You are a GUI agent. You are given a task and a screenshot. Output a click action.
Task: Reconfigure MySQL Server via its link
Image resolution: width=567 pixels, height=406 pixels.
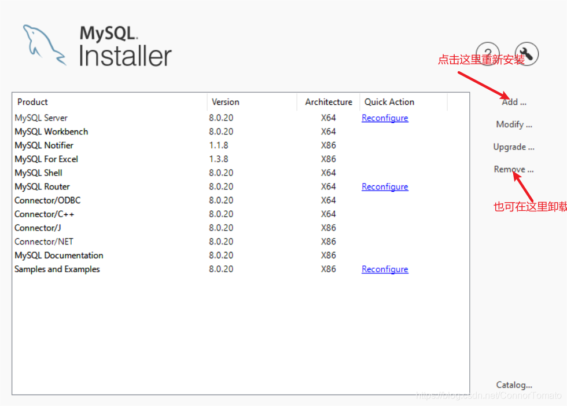coord(385,118)
